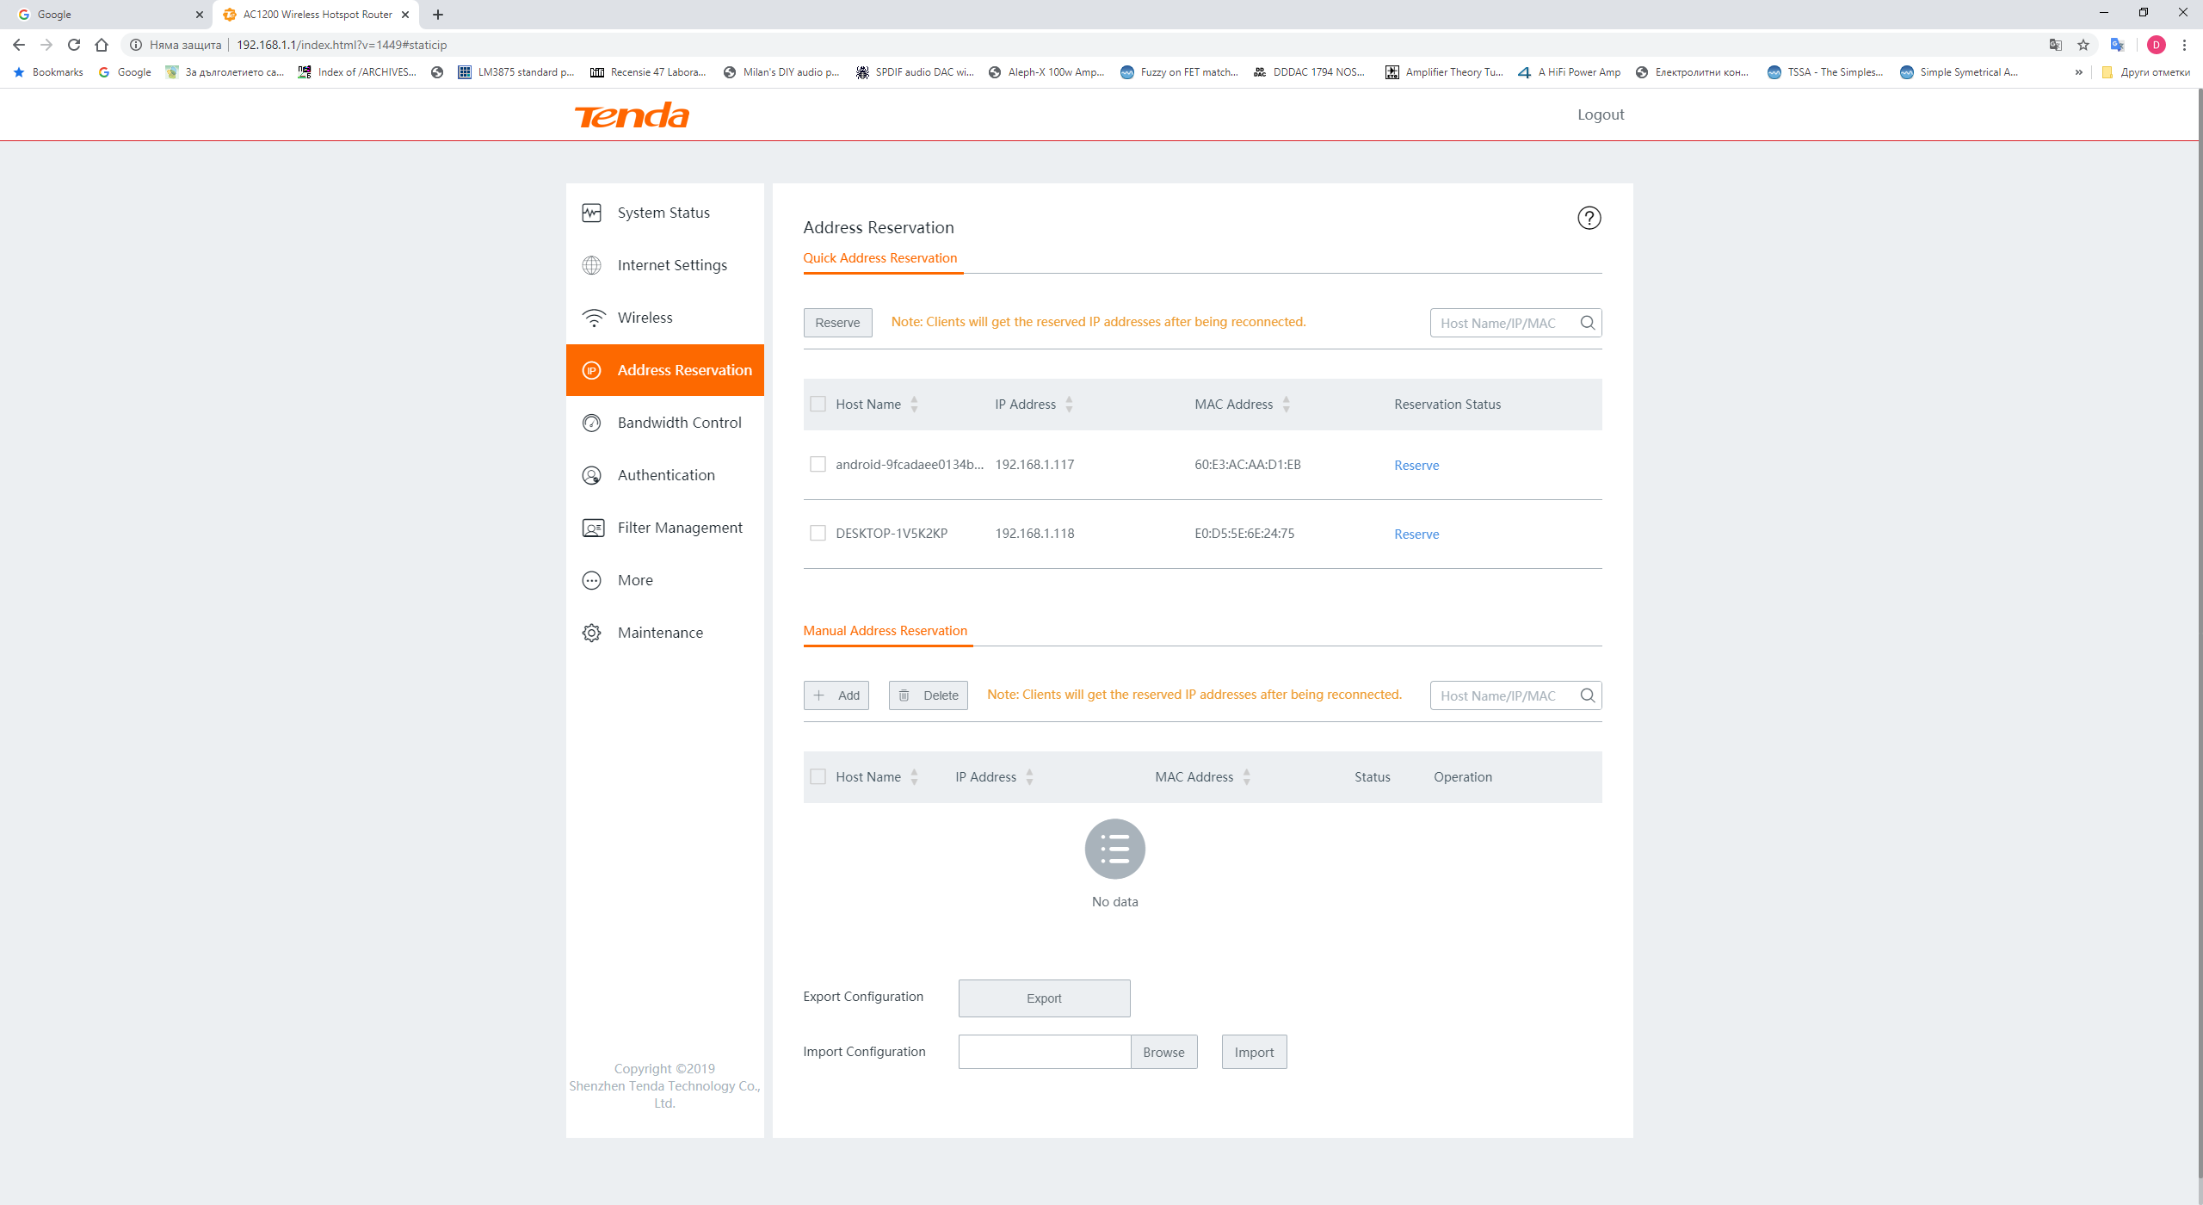Screen dimensions: 2203x1205
Task: Open the A HiFi Power Amp bookmark
Action: pos(1570,72)
